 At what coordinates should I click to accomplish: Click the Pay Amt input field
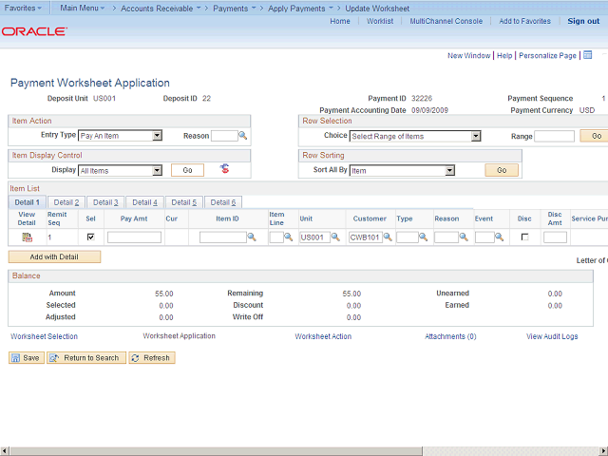134,237
